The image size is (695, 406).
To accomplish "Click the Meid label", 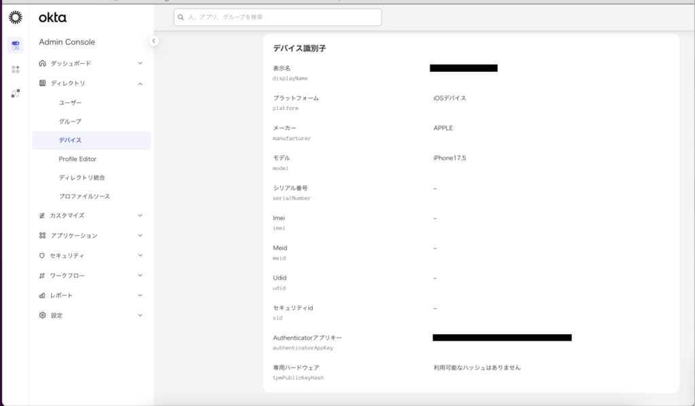I will tap(280, 248).
